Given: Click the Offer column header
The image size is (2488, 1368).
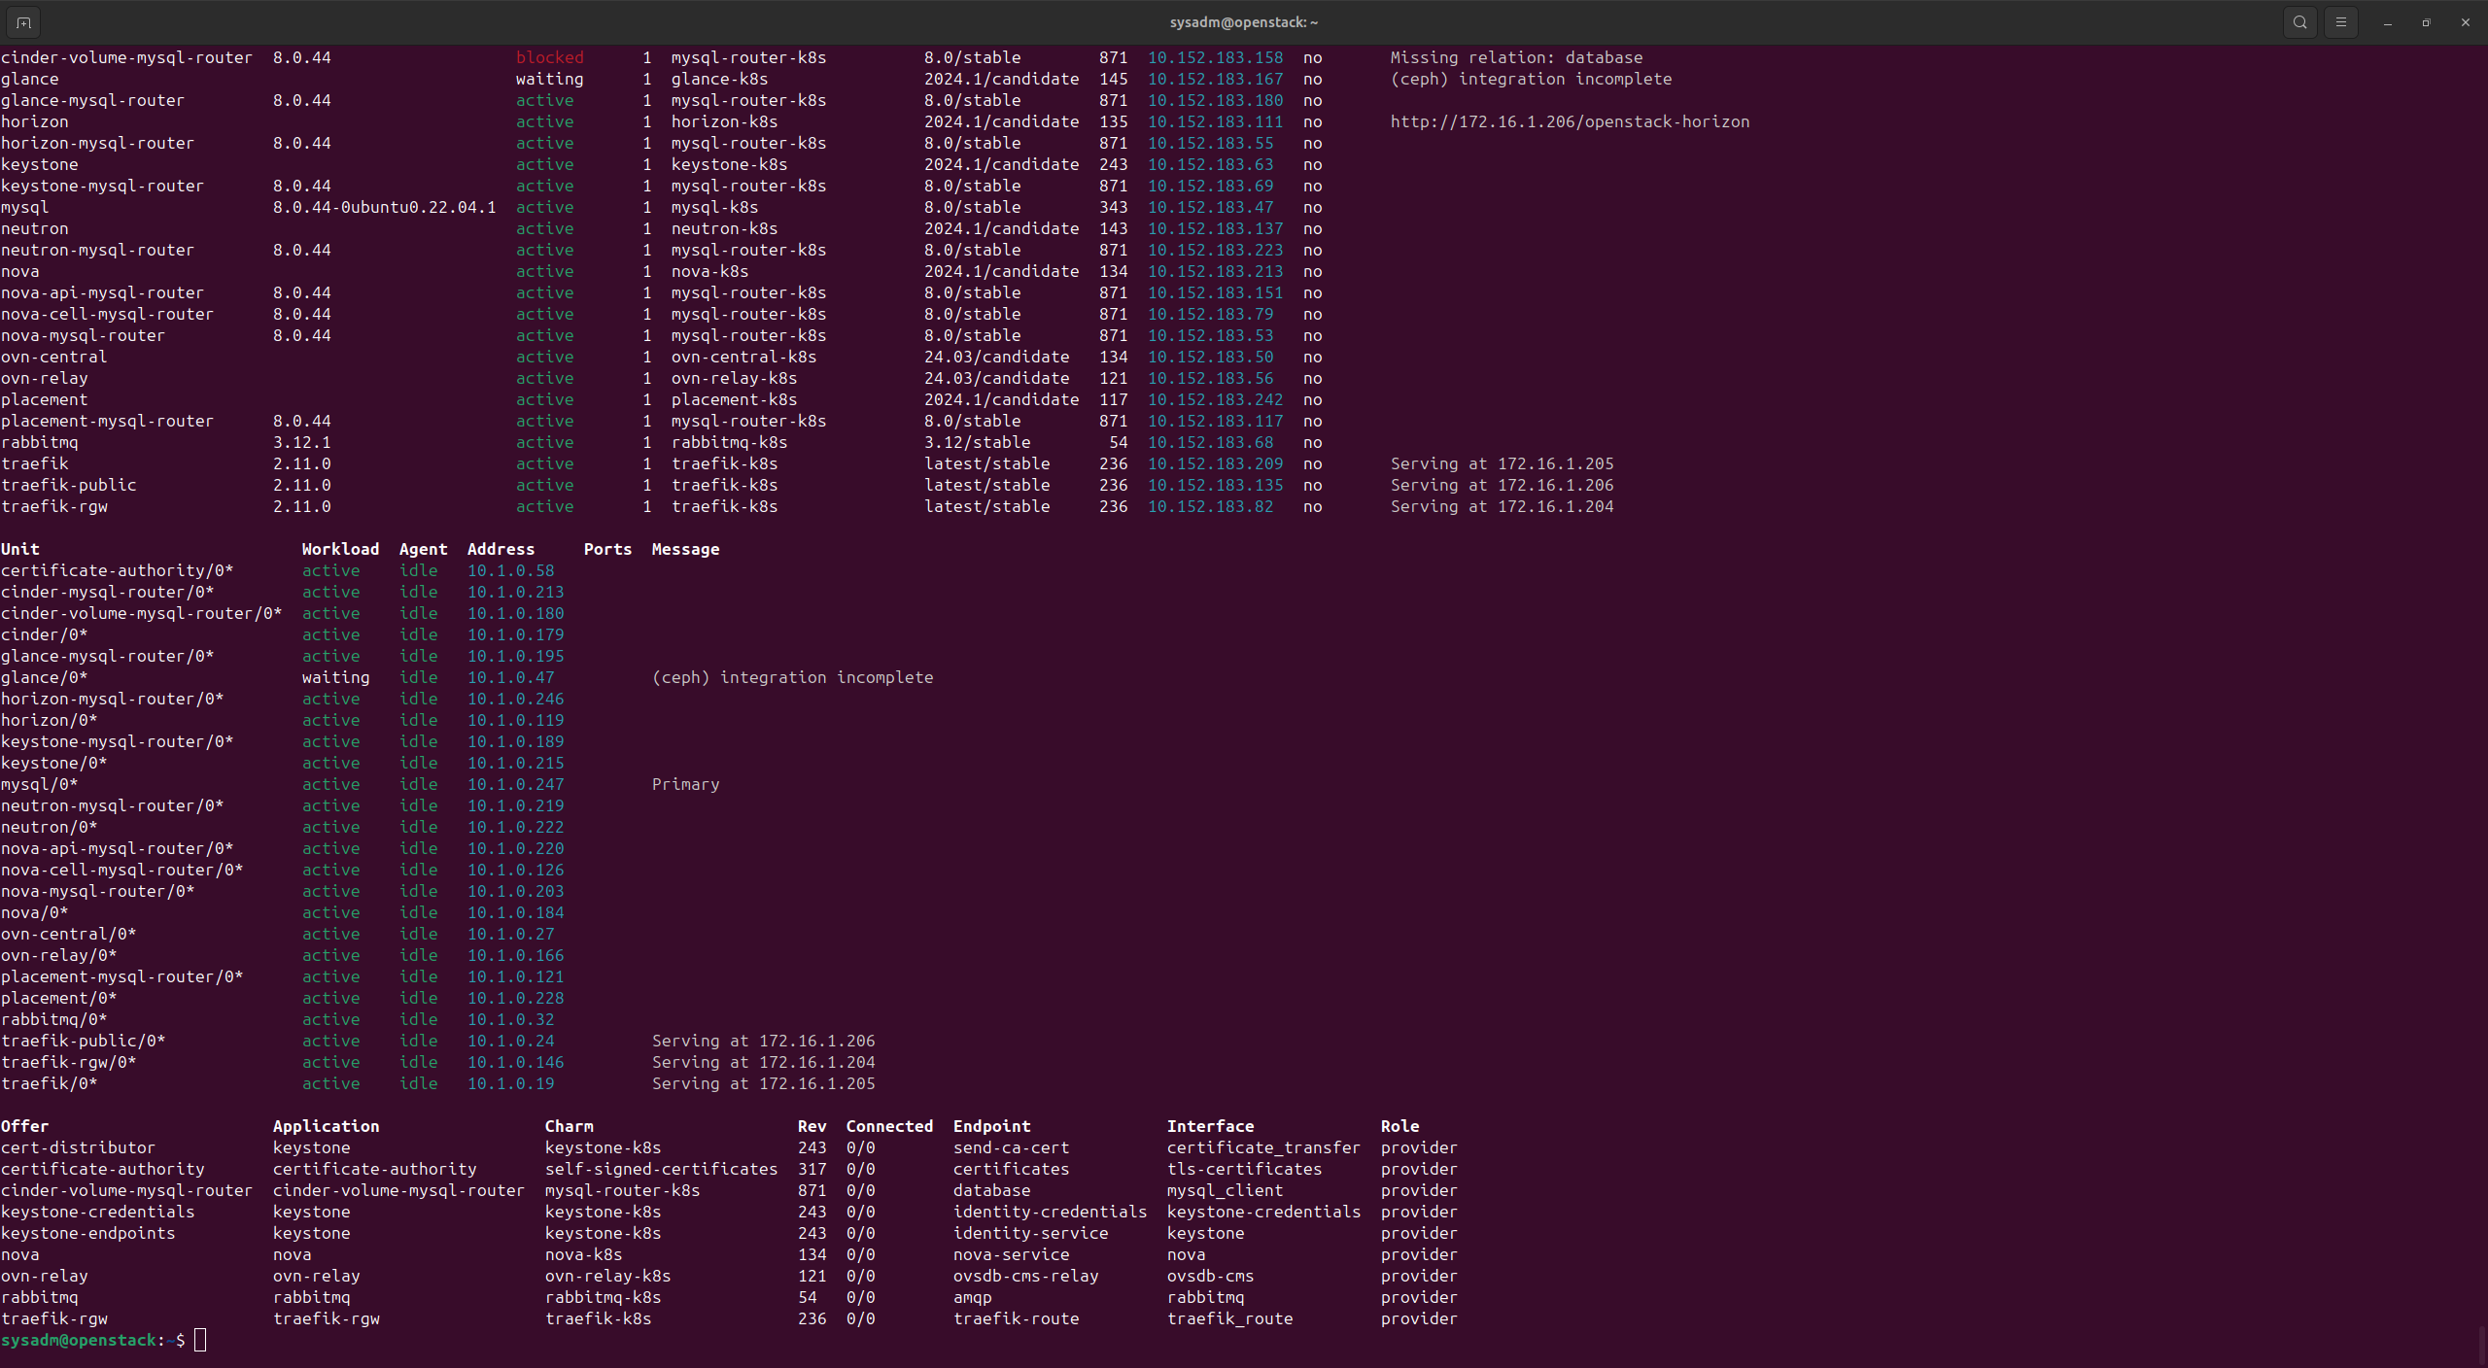Looking at the screenshot, I should click(x=24, y=1126).
